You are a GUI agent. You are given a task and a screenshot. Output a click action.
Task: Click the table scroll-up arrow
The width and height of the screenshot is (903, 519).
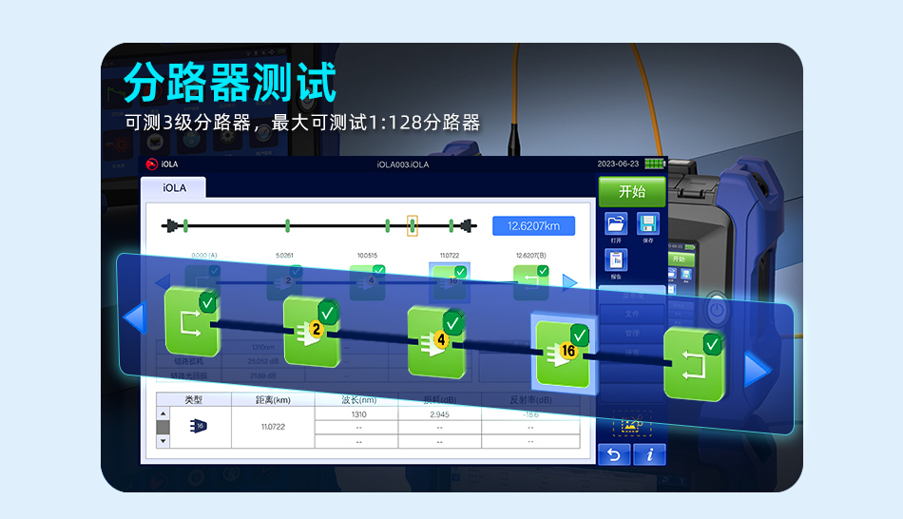pyautogui.click(x=163, y=413)
